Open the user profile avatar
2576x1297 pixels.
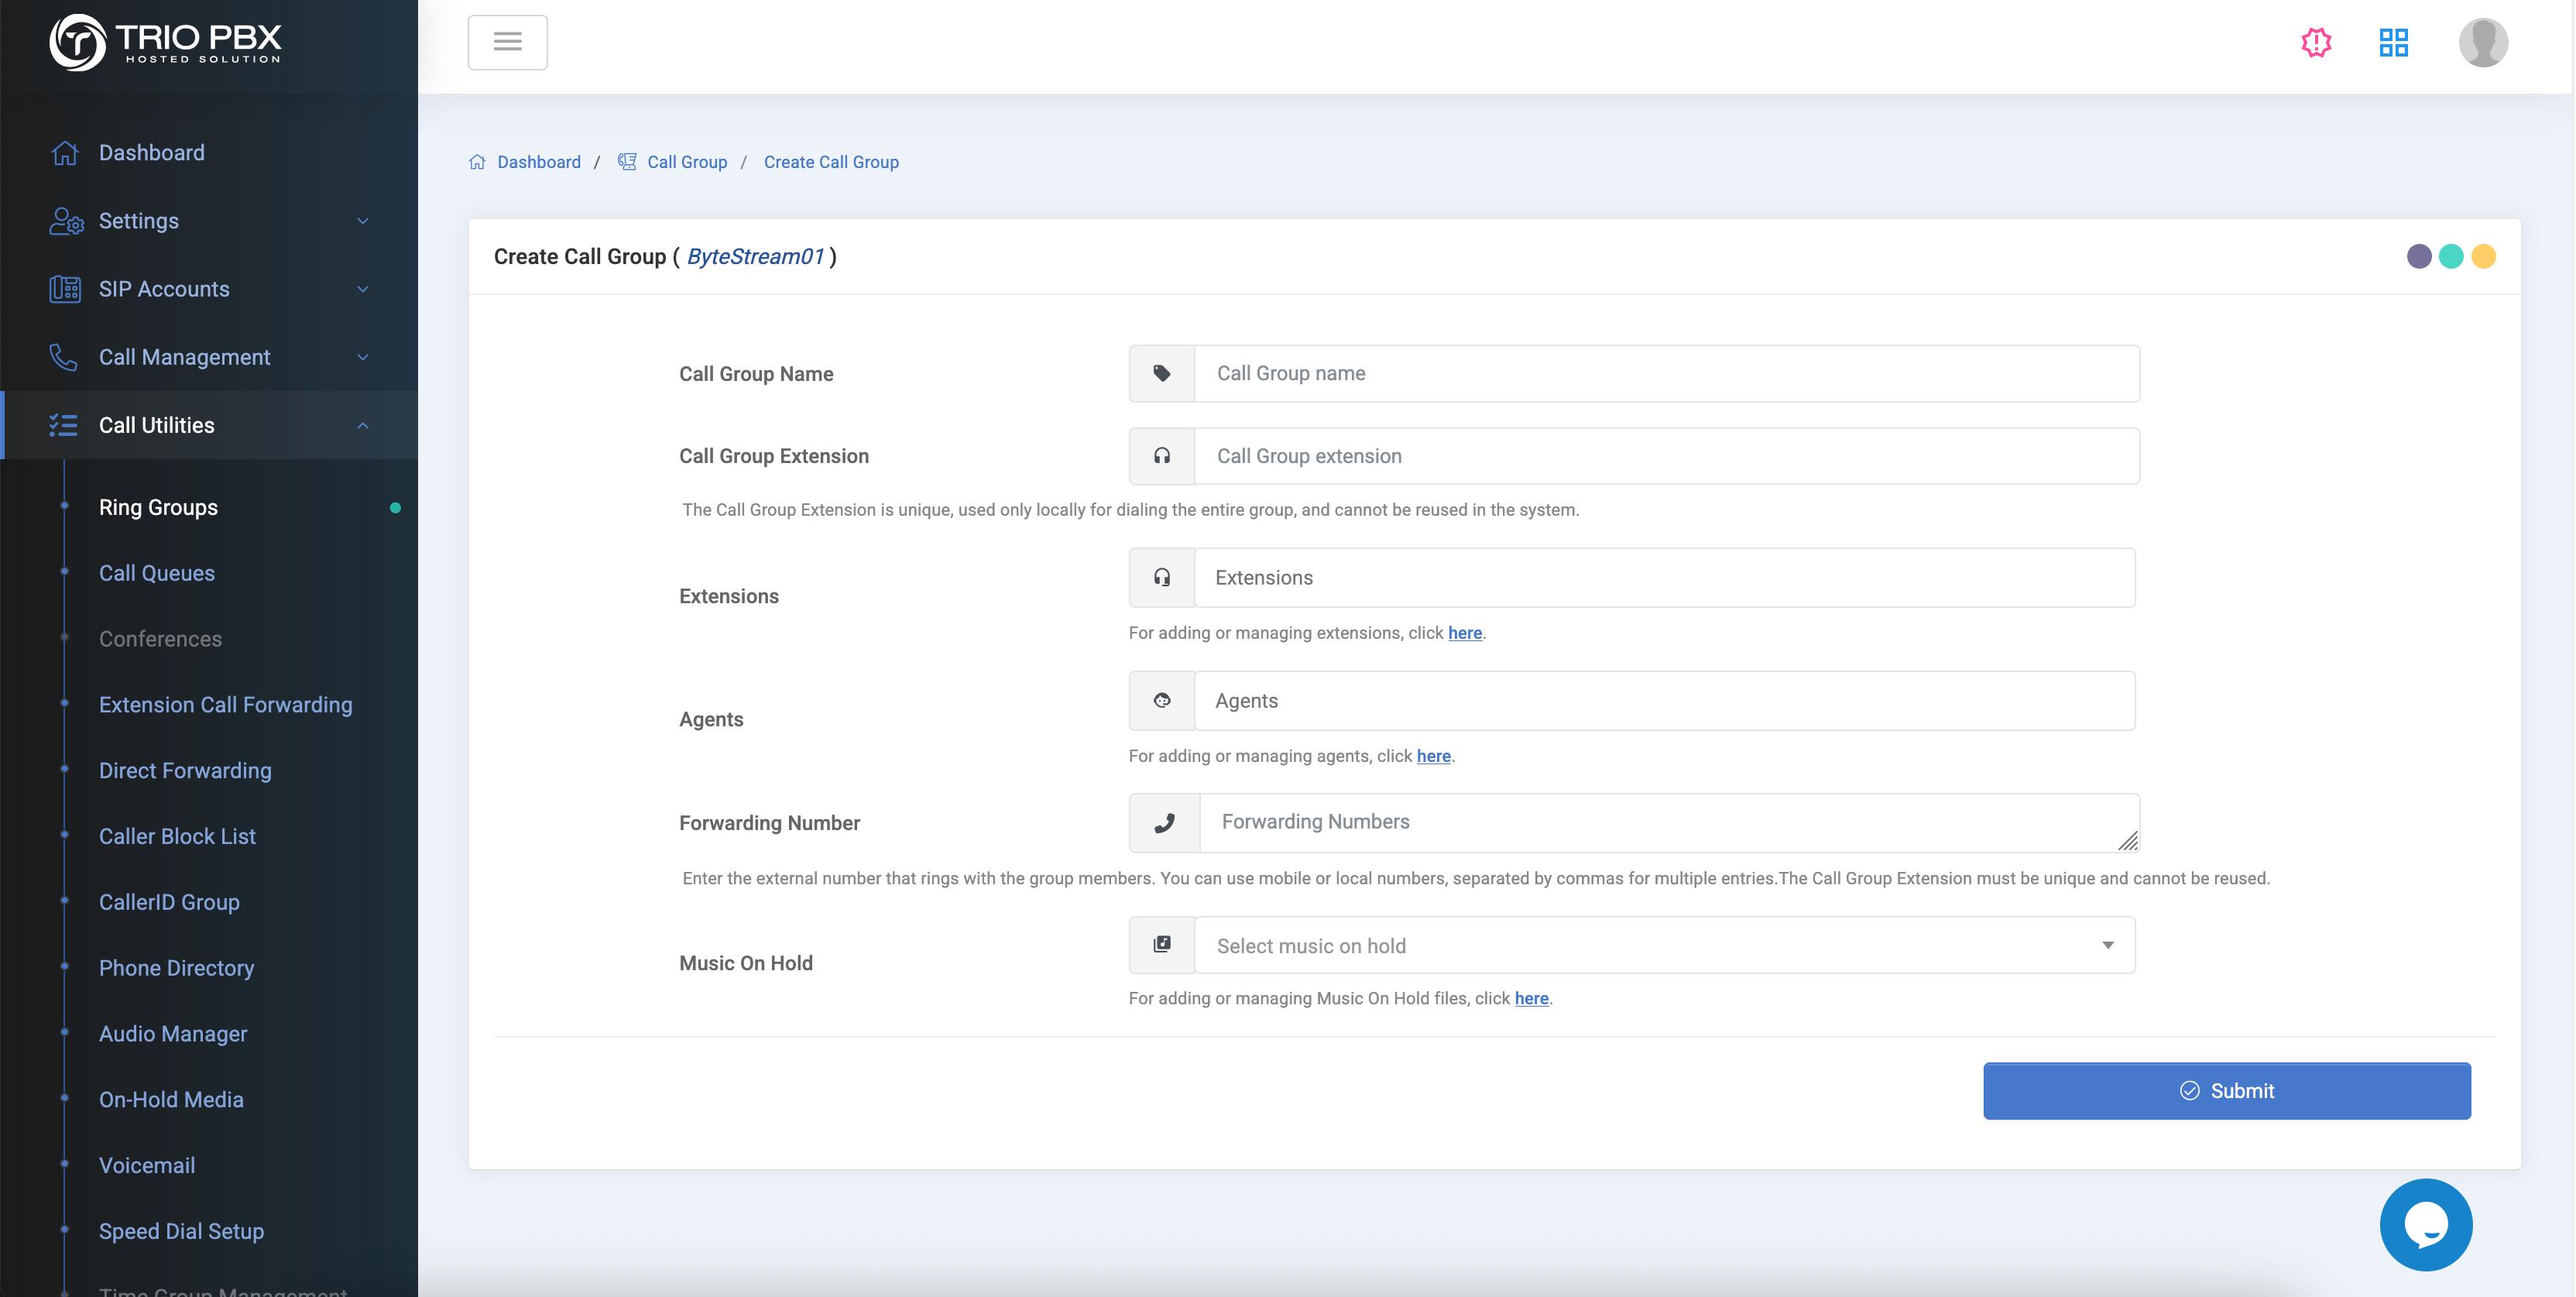coord(2483,42)
